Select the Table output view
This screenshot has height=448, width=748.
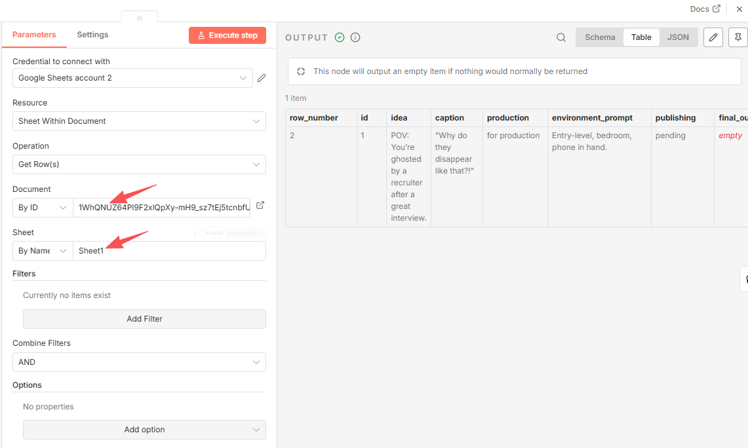click(x=641, y=37)
